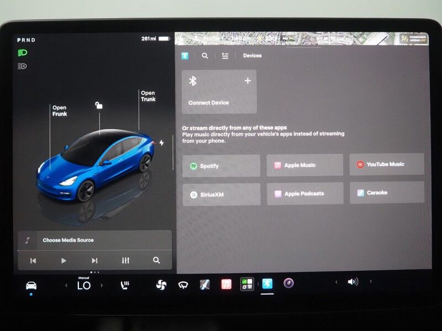Open the dashcam camera app

288,283
